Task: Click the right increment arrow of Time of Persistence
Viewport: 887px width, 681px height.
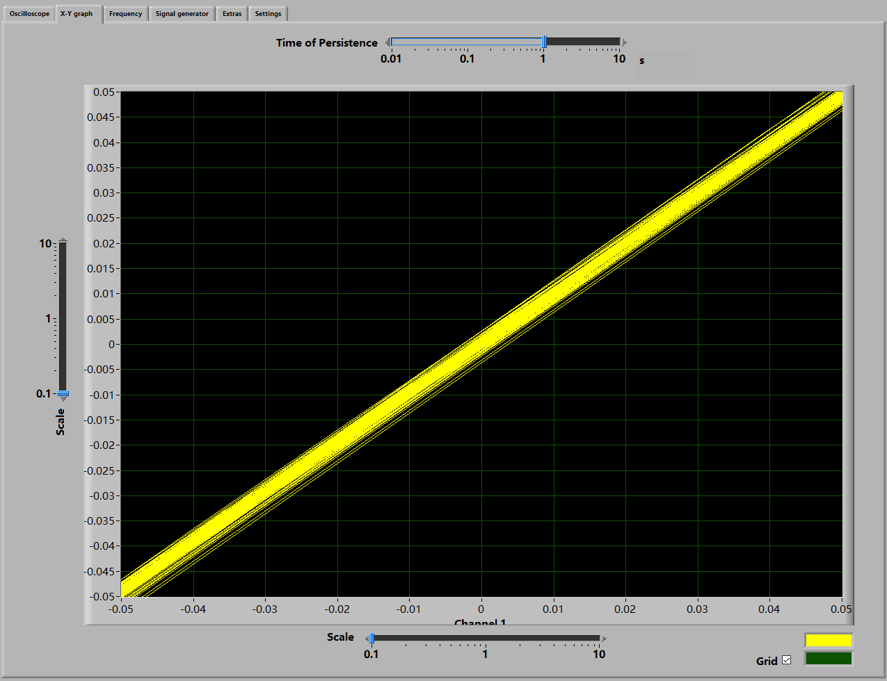Action: [x=623, y=42]
